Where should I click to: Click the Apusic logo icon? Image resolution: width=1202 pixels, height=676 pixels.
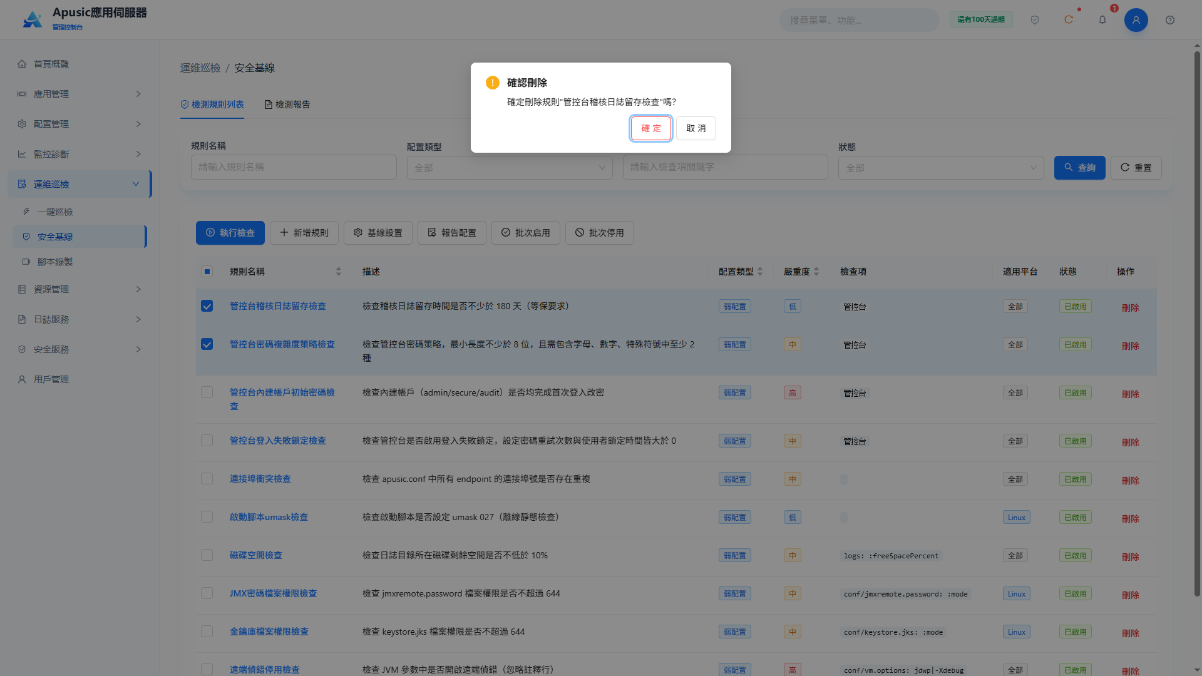[33, 19]
